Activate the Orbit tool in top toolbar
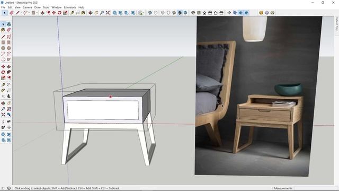Image resolution: width=339 pixels, height=191 pixels. (91, 13)
